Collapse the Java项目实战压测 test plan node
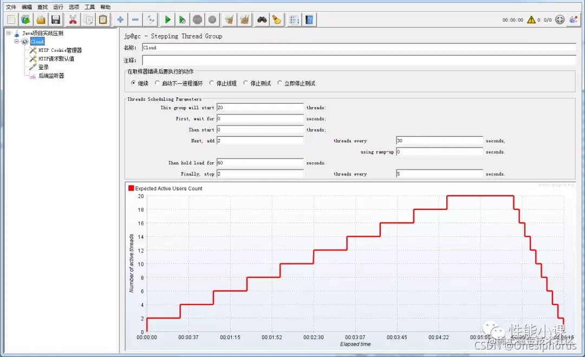 point(8,33)
